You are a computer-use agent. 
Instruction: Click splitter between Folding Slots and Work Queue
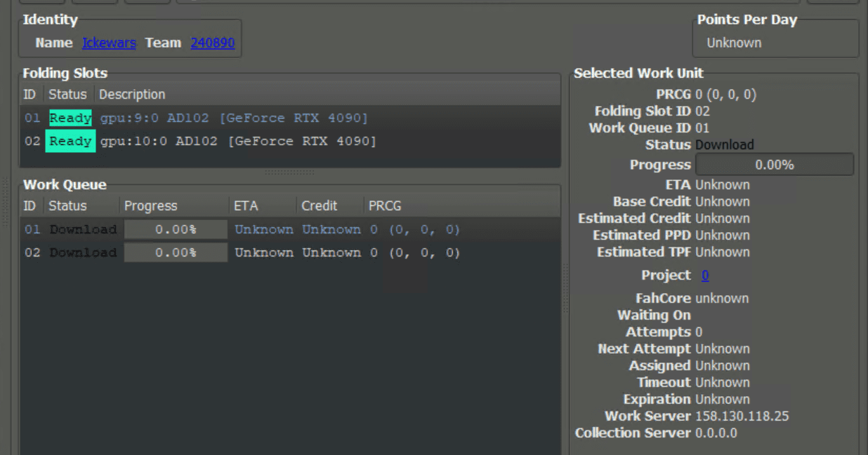coord(289,172)
